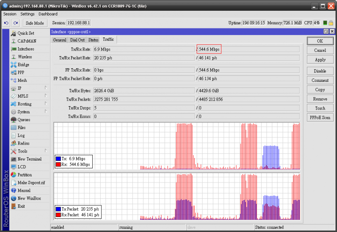The width and height of the screenshot is (337, 232).
Task: Open the PPP icon
Action: click(x=14, y=72)
